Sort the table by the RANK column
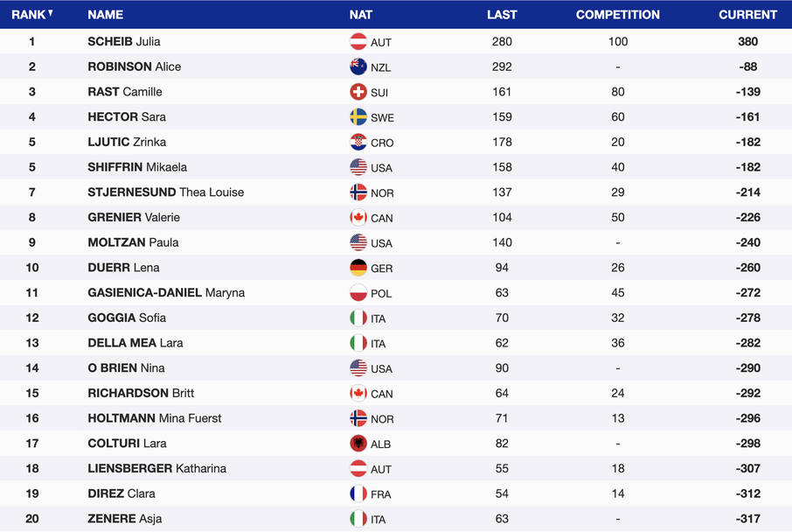The image size is (792, 532). coord(32,15)
